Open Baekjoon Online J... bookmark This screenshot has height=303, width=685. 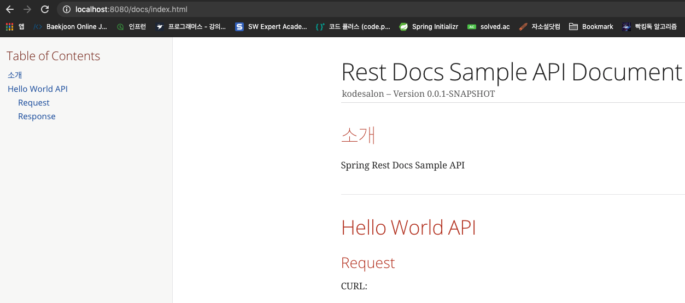(77, 26)
